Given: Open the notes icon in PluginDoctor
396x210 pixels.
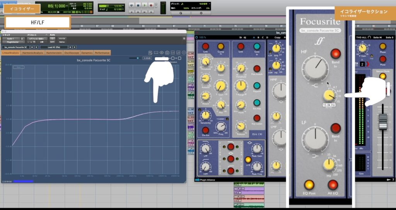Looking at the screenshot, I should 150,52.
